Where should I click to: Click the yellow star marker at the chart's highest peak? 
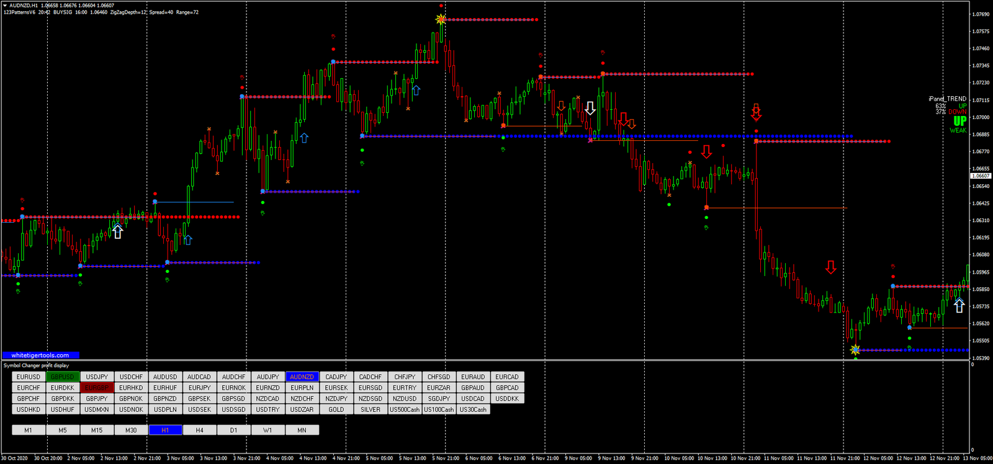pos(441,19)
